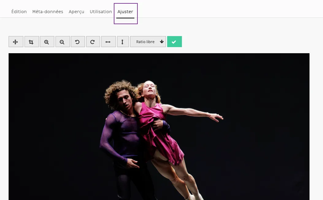Zoom in on the image
This screenshot has height=200, width=323.
47,42
